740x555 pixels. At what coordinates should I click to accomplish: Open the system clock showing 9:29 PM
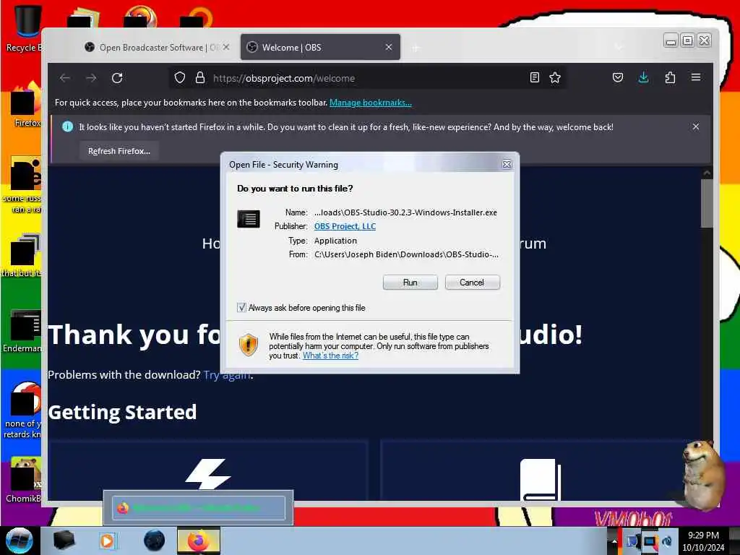(x=703, y=541)
